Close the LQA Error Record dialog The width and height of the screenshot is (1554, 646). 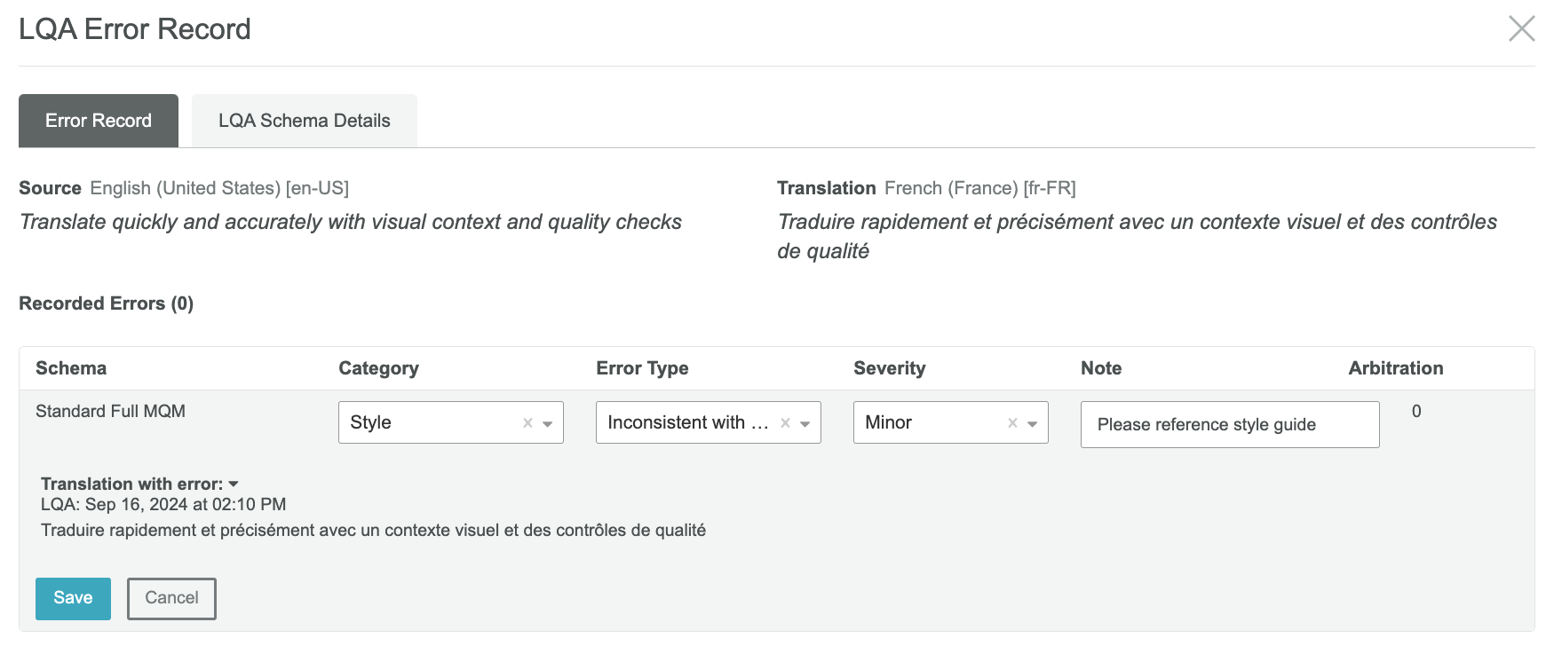[1521, 28]
